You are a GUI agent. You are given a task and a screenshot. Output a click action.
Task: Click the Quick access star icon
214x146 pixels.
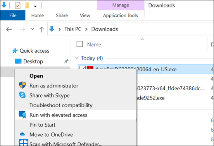tap(15, 51)
